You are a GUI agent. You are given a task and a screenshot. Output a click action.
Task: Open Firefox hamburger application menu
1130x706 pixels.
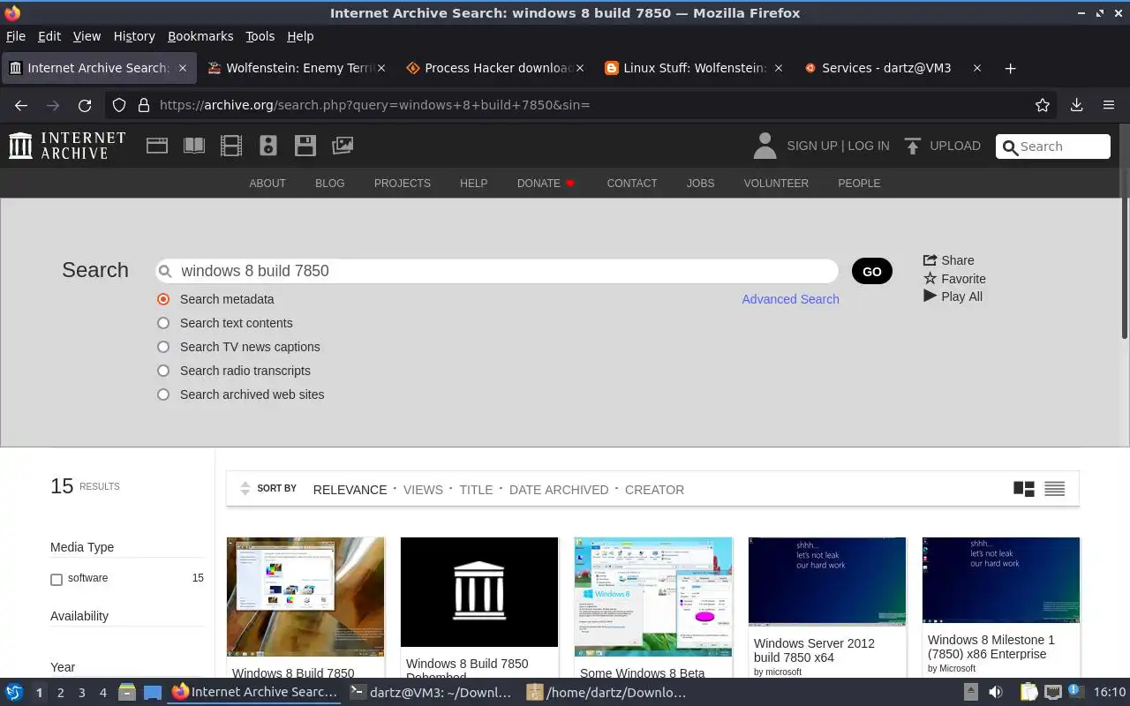[x=1109, y=105]
